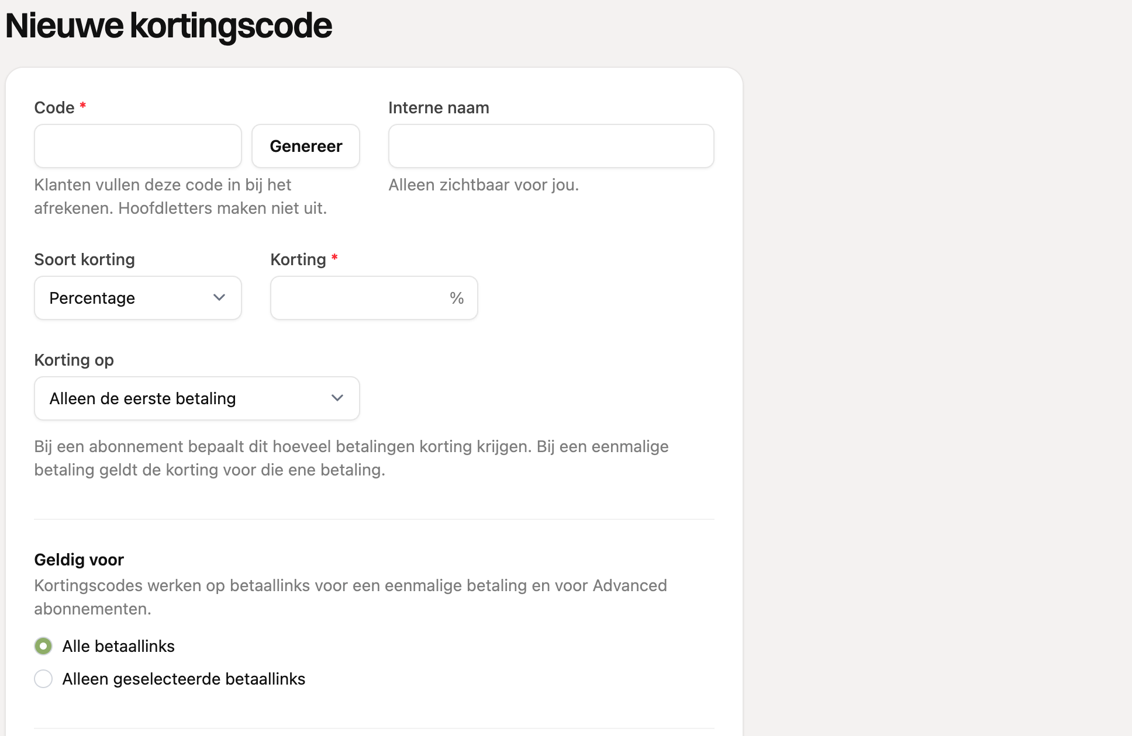Focus the Interne naam input field

point(551,146)
